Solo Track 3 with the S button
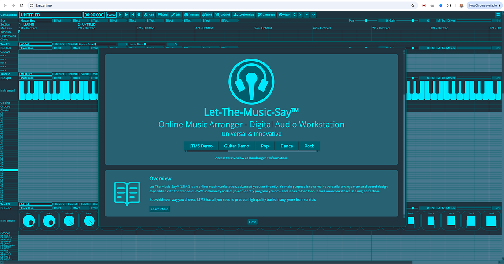Viewport: 504px width, 264px height. coord(433,208)
